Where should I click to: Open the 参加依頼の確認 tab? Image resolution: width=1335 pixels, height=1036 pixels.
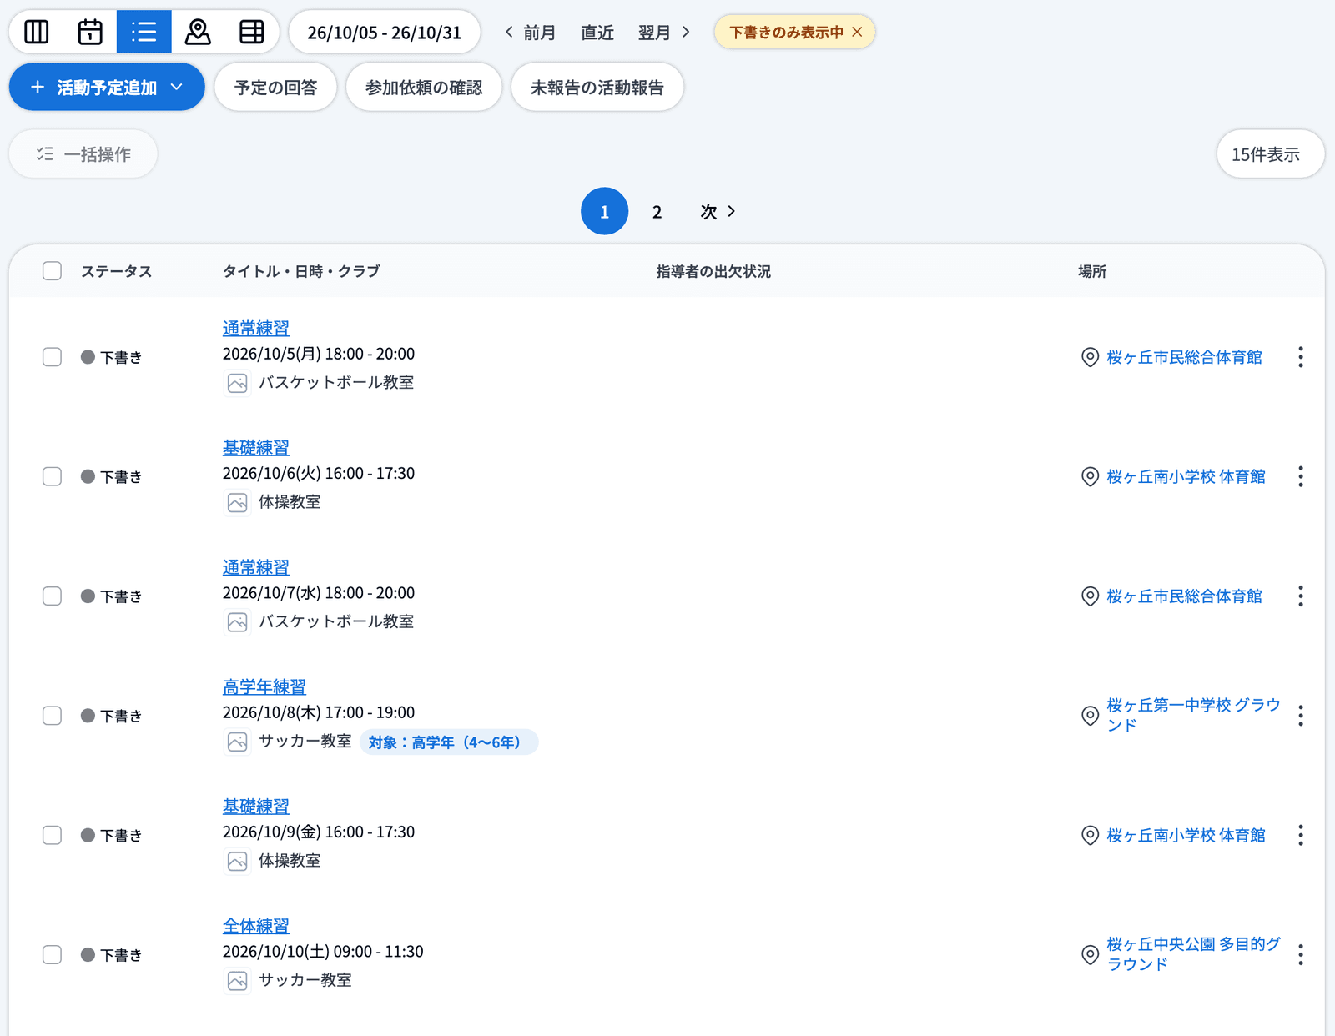(x=424, y=88)
